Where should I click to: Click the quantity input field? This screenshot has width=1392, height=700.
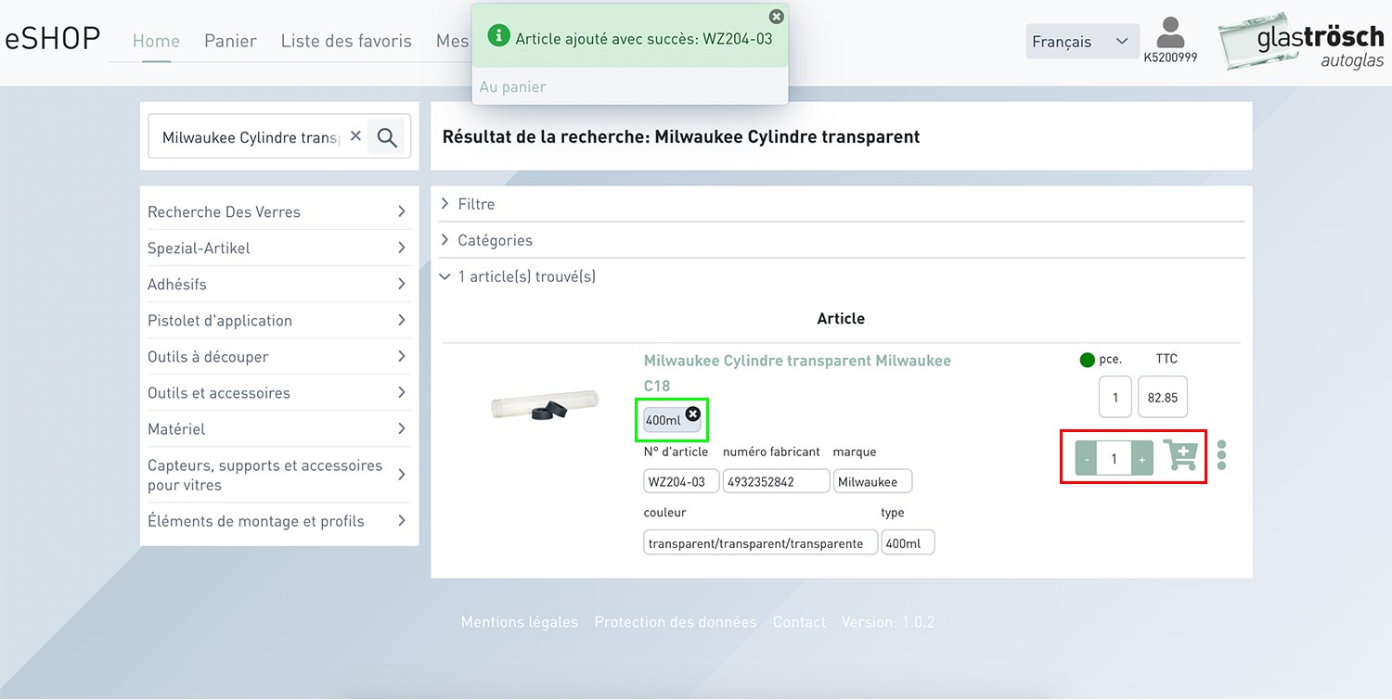1114,459
